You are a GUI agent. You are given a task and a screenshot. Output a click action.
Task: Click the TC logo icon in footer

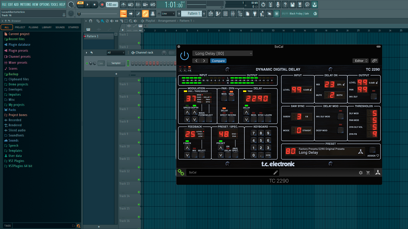pyautogui.click(x=378, y=172)
